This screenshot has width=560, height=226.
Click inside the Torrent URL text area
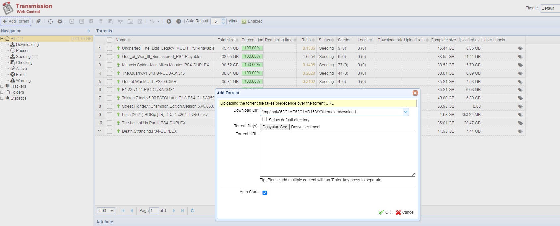pyautogui.click(x=337, y=154)
